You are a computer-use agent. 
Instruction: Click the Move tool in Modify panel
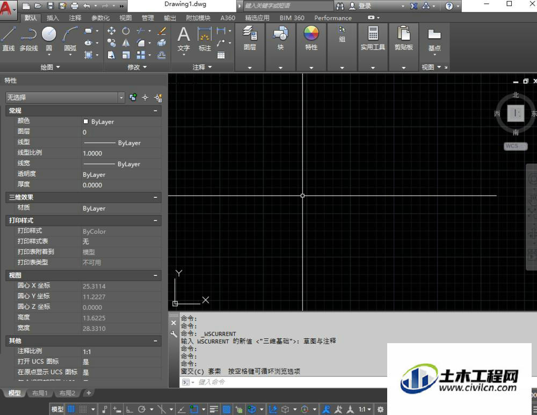click(x=111, y=31)
